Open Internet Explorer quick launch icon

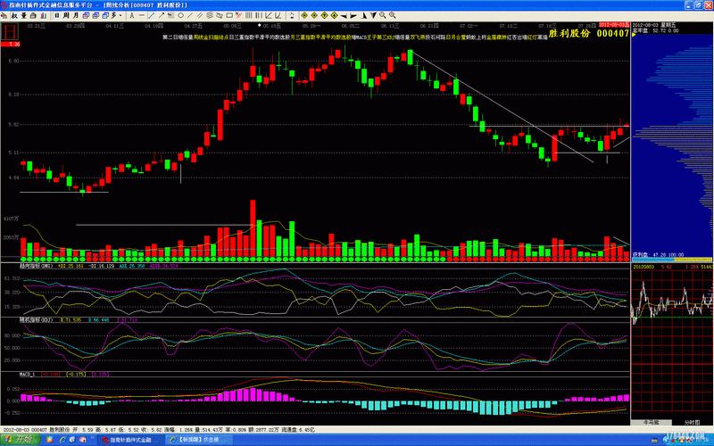pyautogui.click(x=62, y=440)
